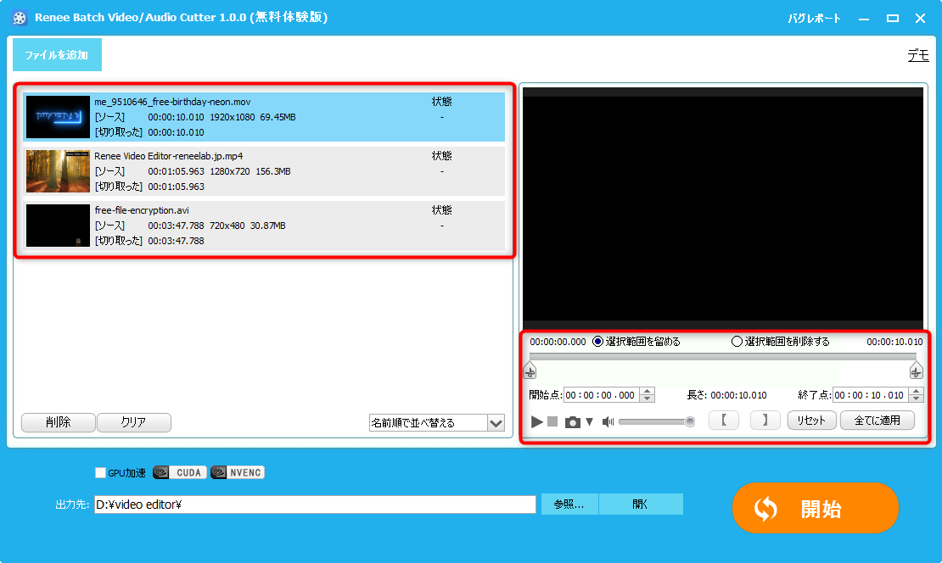Click the 開く open folder button
The image size is (942, 563).
[641, 504]
